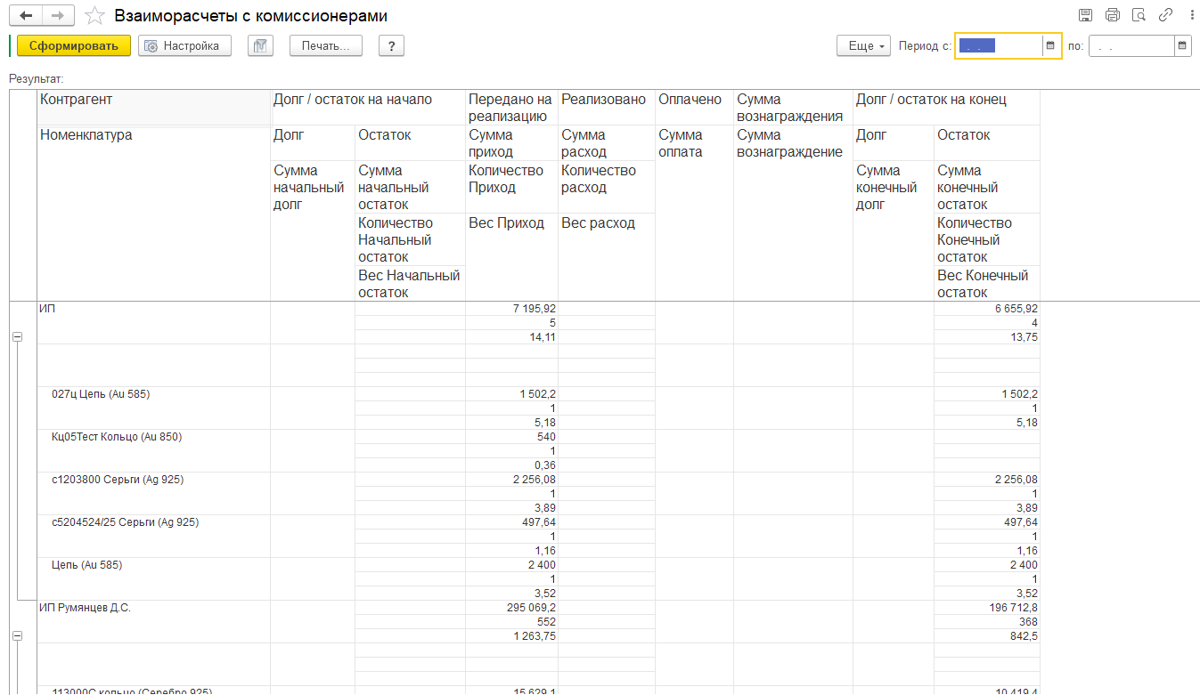This screenshot has height=695, width=1200.
Task: Click the Сумма конечный долг header cell
Action: pyautogui.click(x=894, y=230)
